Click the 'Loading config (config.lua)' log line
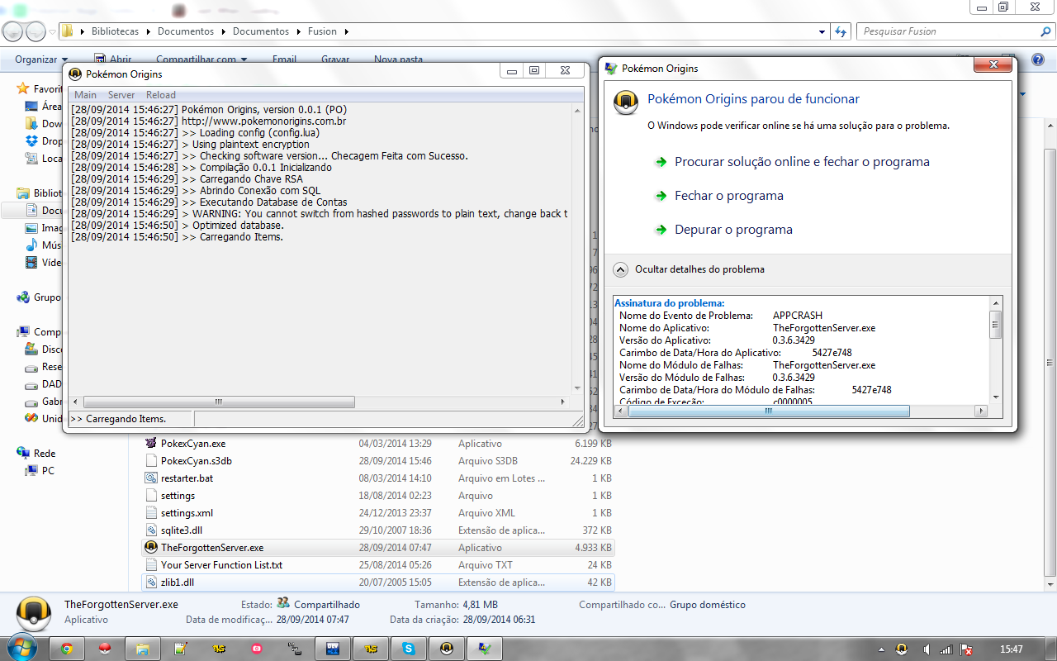The height and width of the screenshot is (661, 1057). [x=259, y=133]
